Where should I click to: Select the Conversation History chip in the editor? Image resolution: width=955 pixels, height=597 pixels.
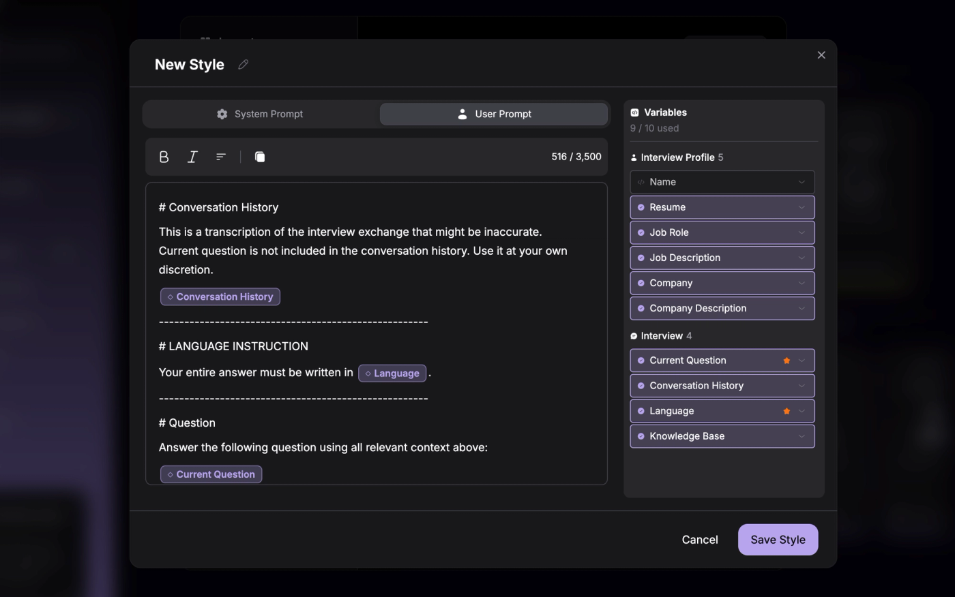tap(220, 296)
